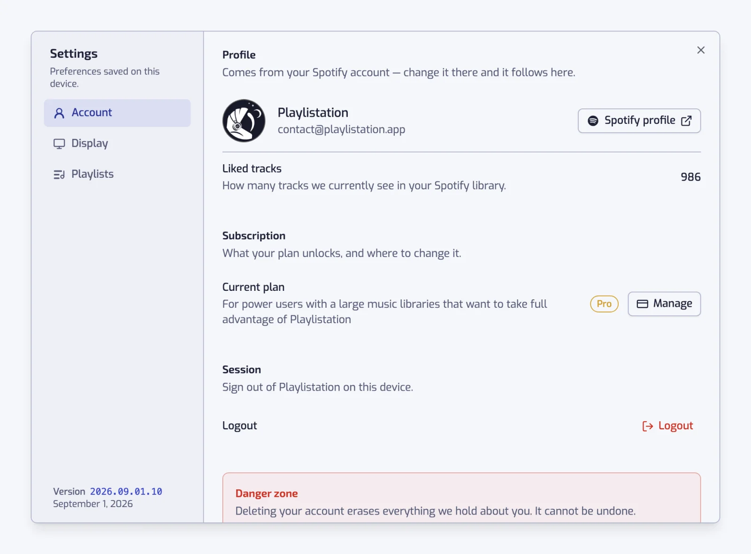Click the Settings sidebar title
The width and height of the screenshot is (751, 554).
coord(74,54)
